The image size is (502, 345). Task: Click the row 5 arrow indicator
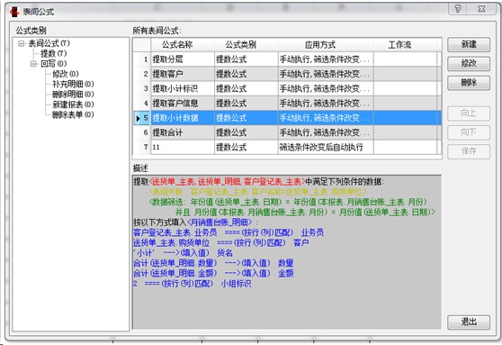[x=138, y=118]
